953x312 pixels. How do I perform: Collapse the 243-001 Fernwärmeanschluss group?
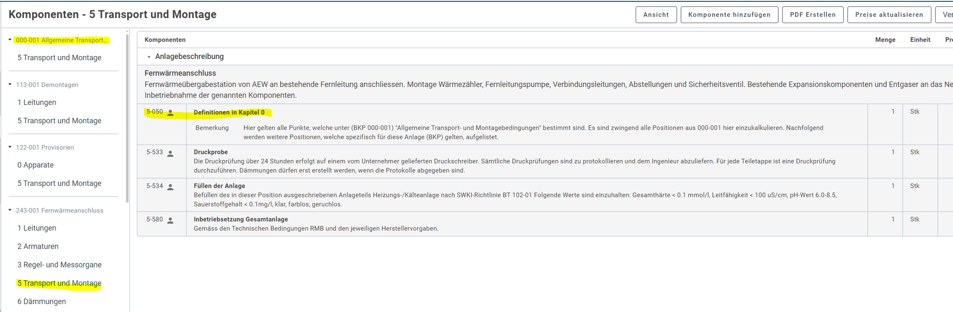tap(10, 210)
